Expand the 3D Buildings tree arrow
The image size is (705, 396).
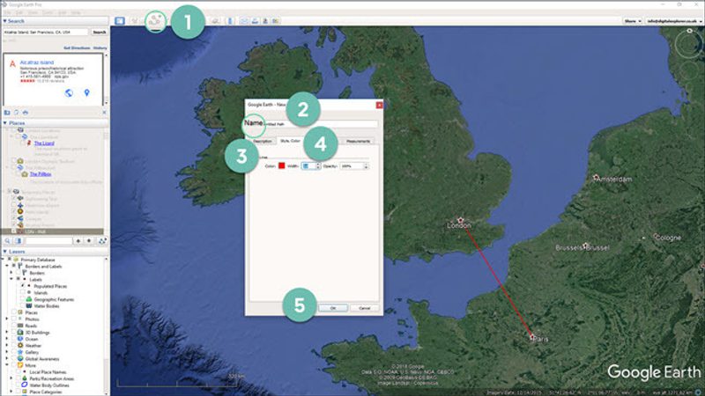click(7, 333)
